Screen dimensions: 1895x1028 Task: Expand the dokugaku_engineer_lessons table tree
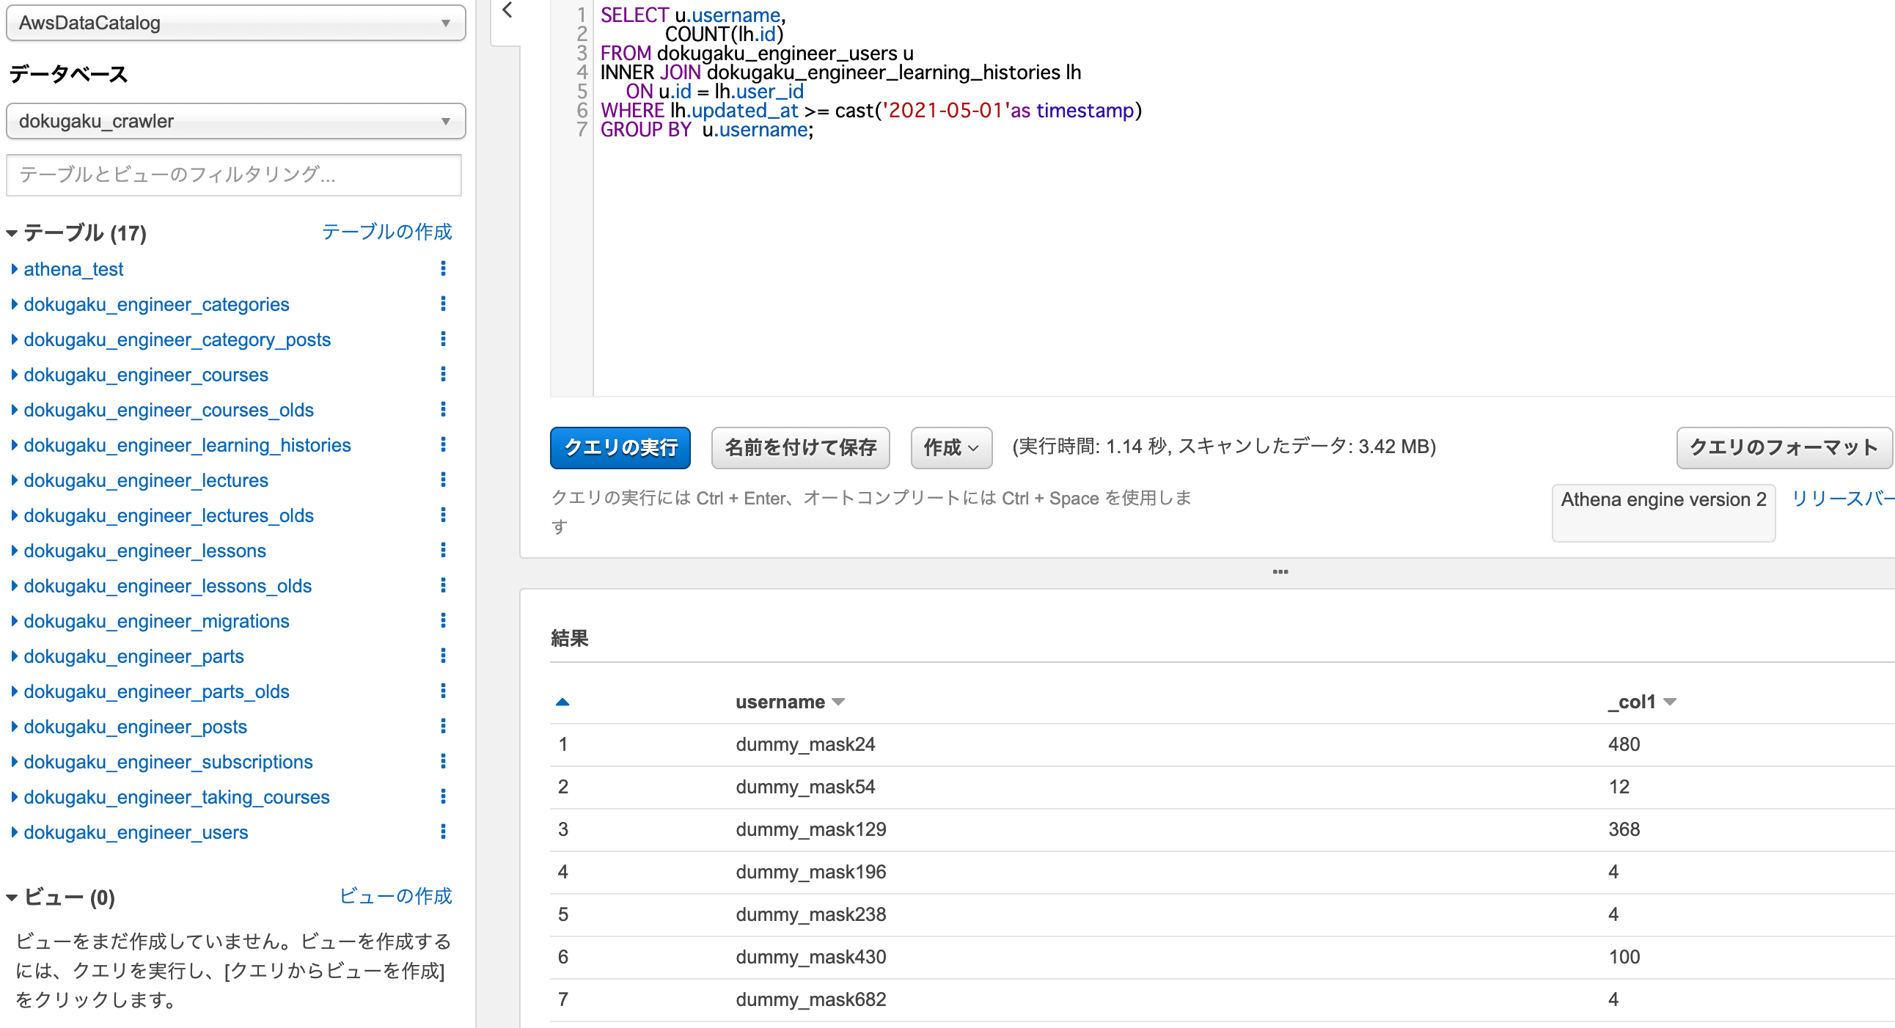click(14, 550)
